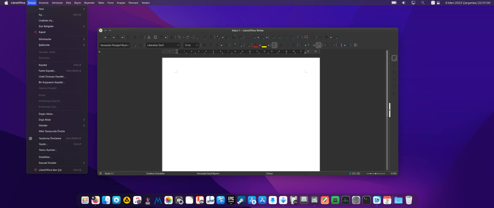Click the Increase Indent icon
The image size is (494, 208).
tap(326, 45)
